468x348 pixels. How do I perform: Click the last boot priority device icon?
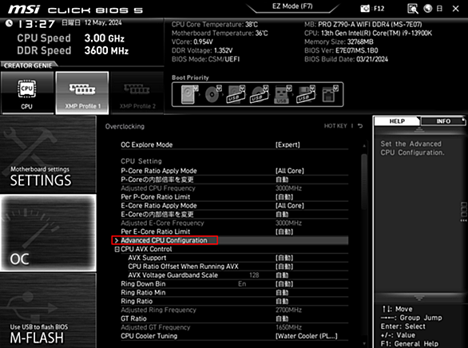(330, 94)
